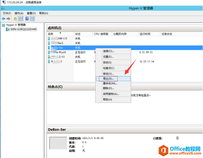Click the 虚拟机(I) panel header
203x158 pixels.
click(125, 28)
